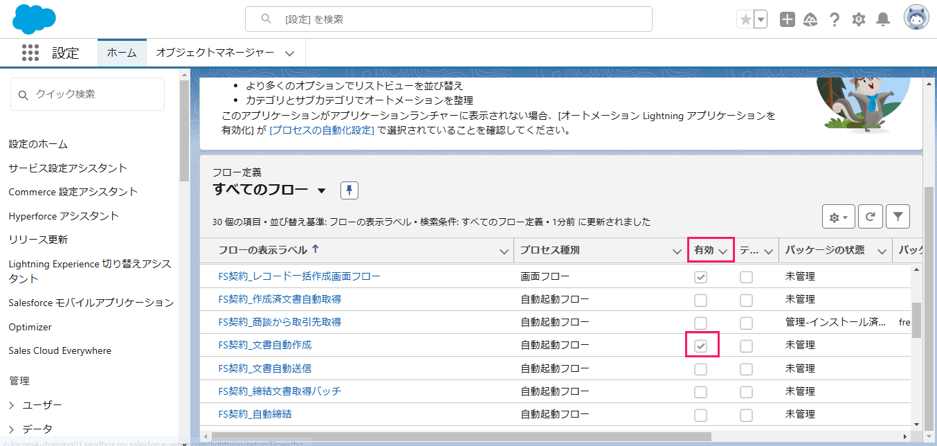Switch to the オブジェクトマネージャー tab
Image resolution: width=937 pixels, height=446 pixels.
215,53
